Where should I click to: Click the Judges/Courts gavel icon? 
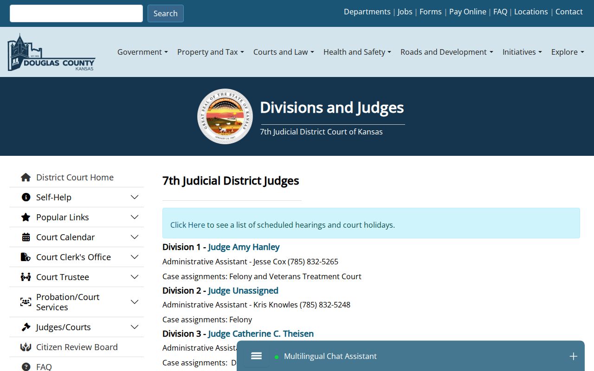(26, 327)
